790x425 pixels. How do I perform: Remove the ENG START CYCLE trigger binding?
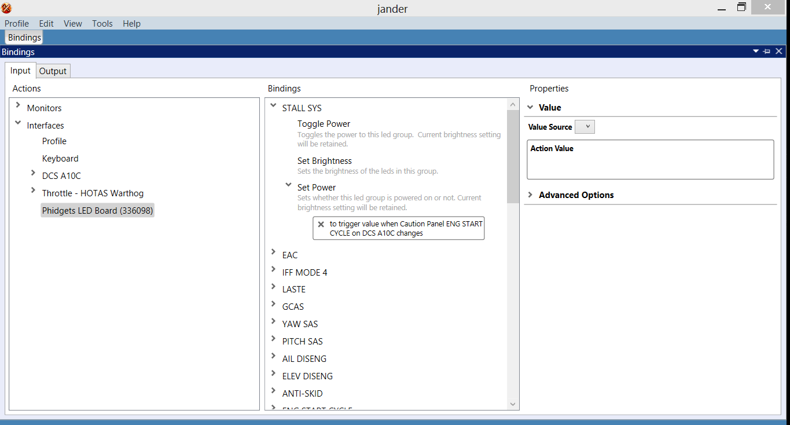[x=321, y=224]
